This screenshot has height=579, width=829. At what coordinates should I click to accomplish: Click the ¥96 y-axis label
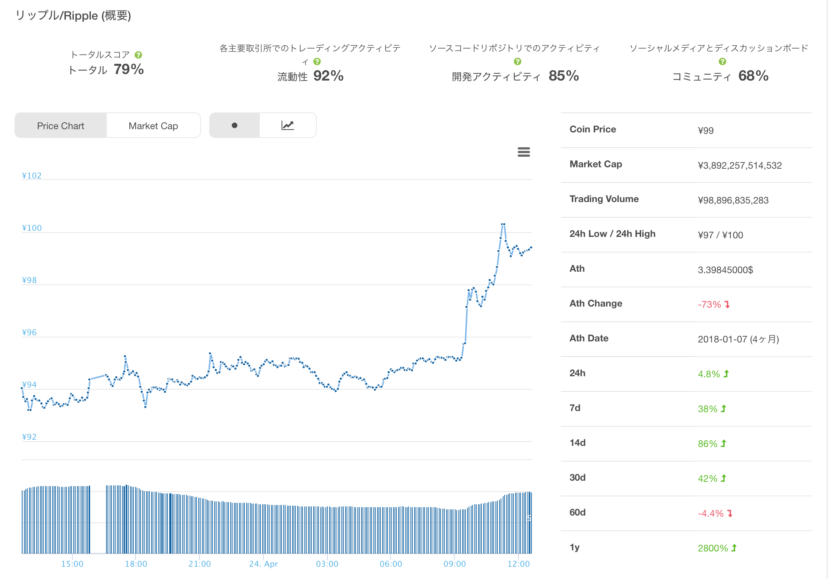pyautogui.click(x=29, y=332)
